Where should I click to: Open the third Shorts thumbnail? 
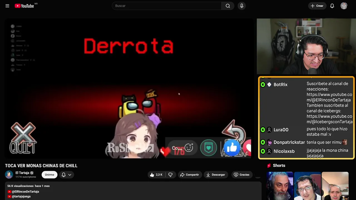click(335, 186)
